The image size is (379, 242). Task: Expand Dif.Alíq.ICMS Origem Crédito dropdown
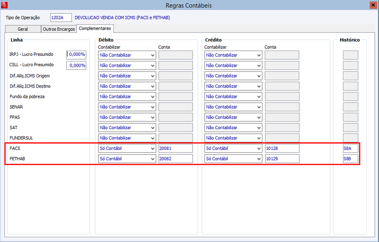point(233,76)
